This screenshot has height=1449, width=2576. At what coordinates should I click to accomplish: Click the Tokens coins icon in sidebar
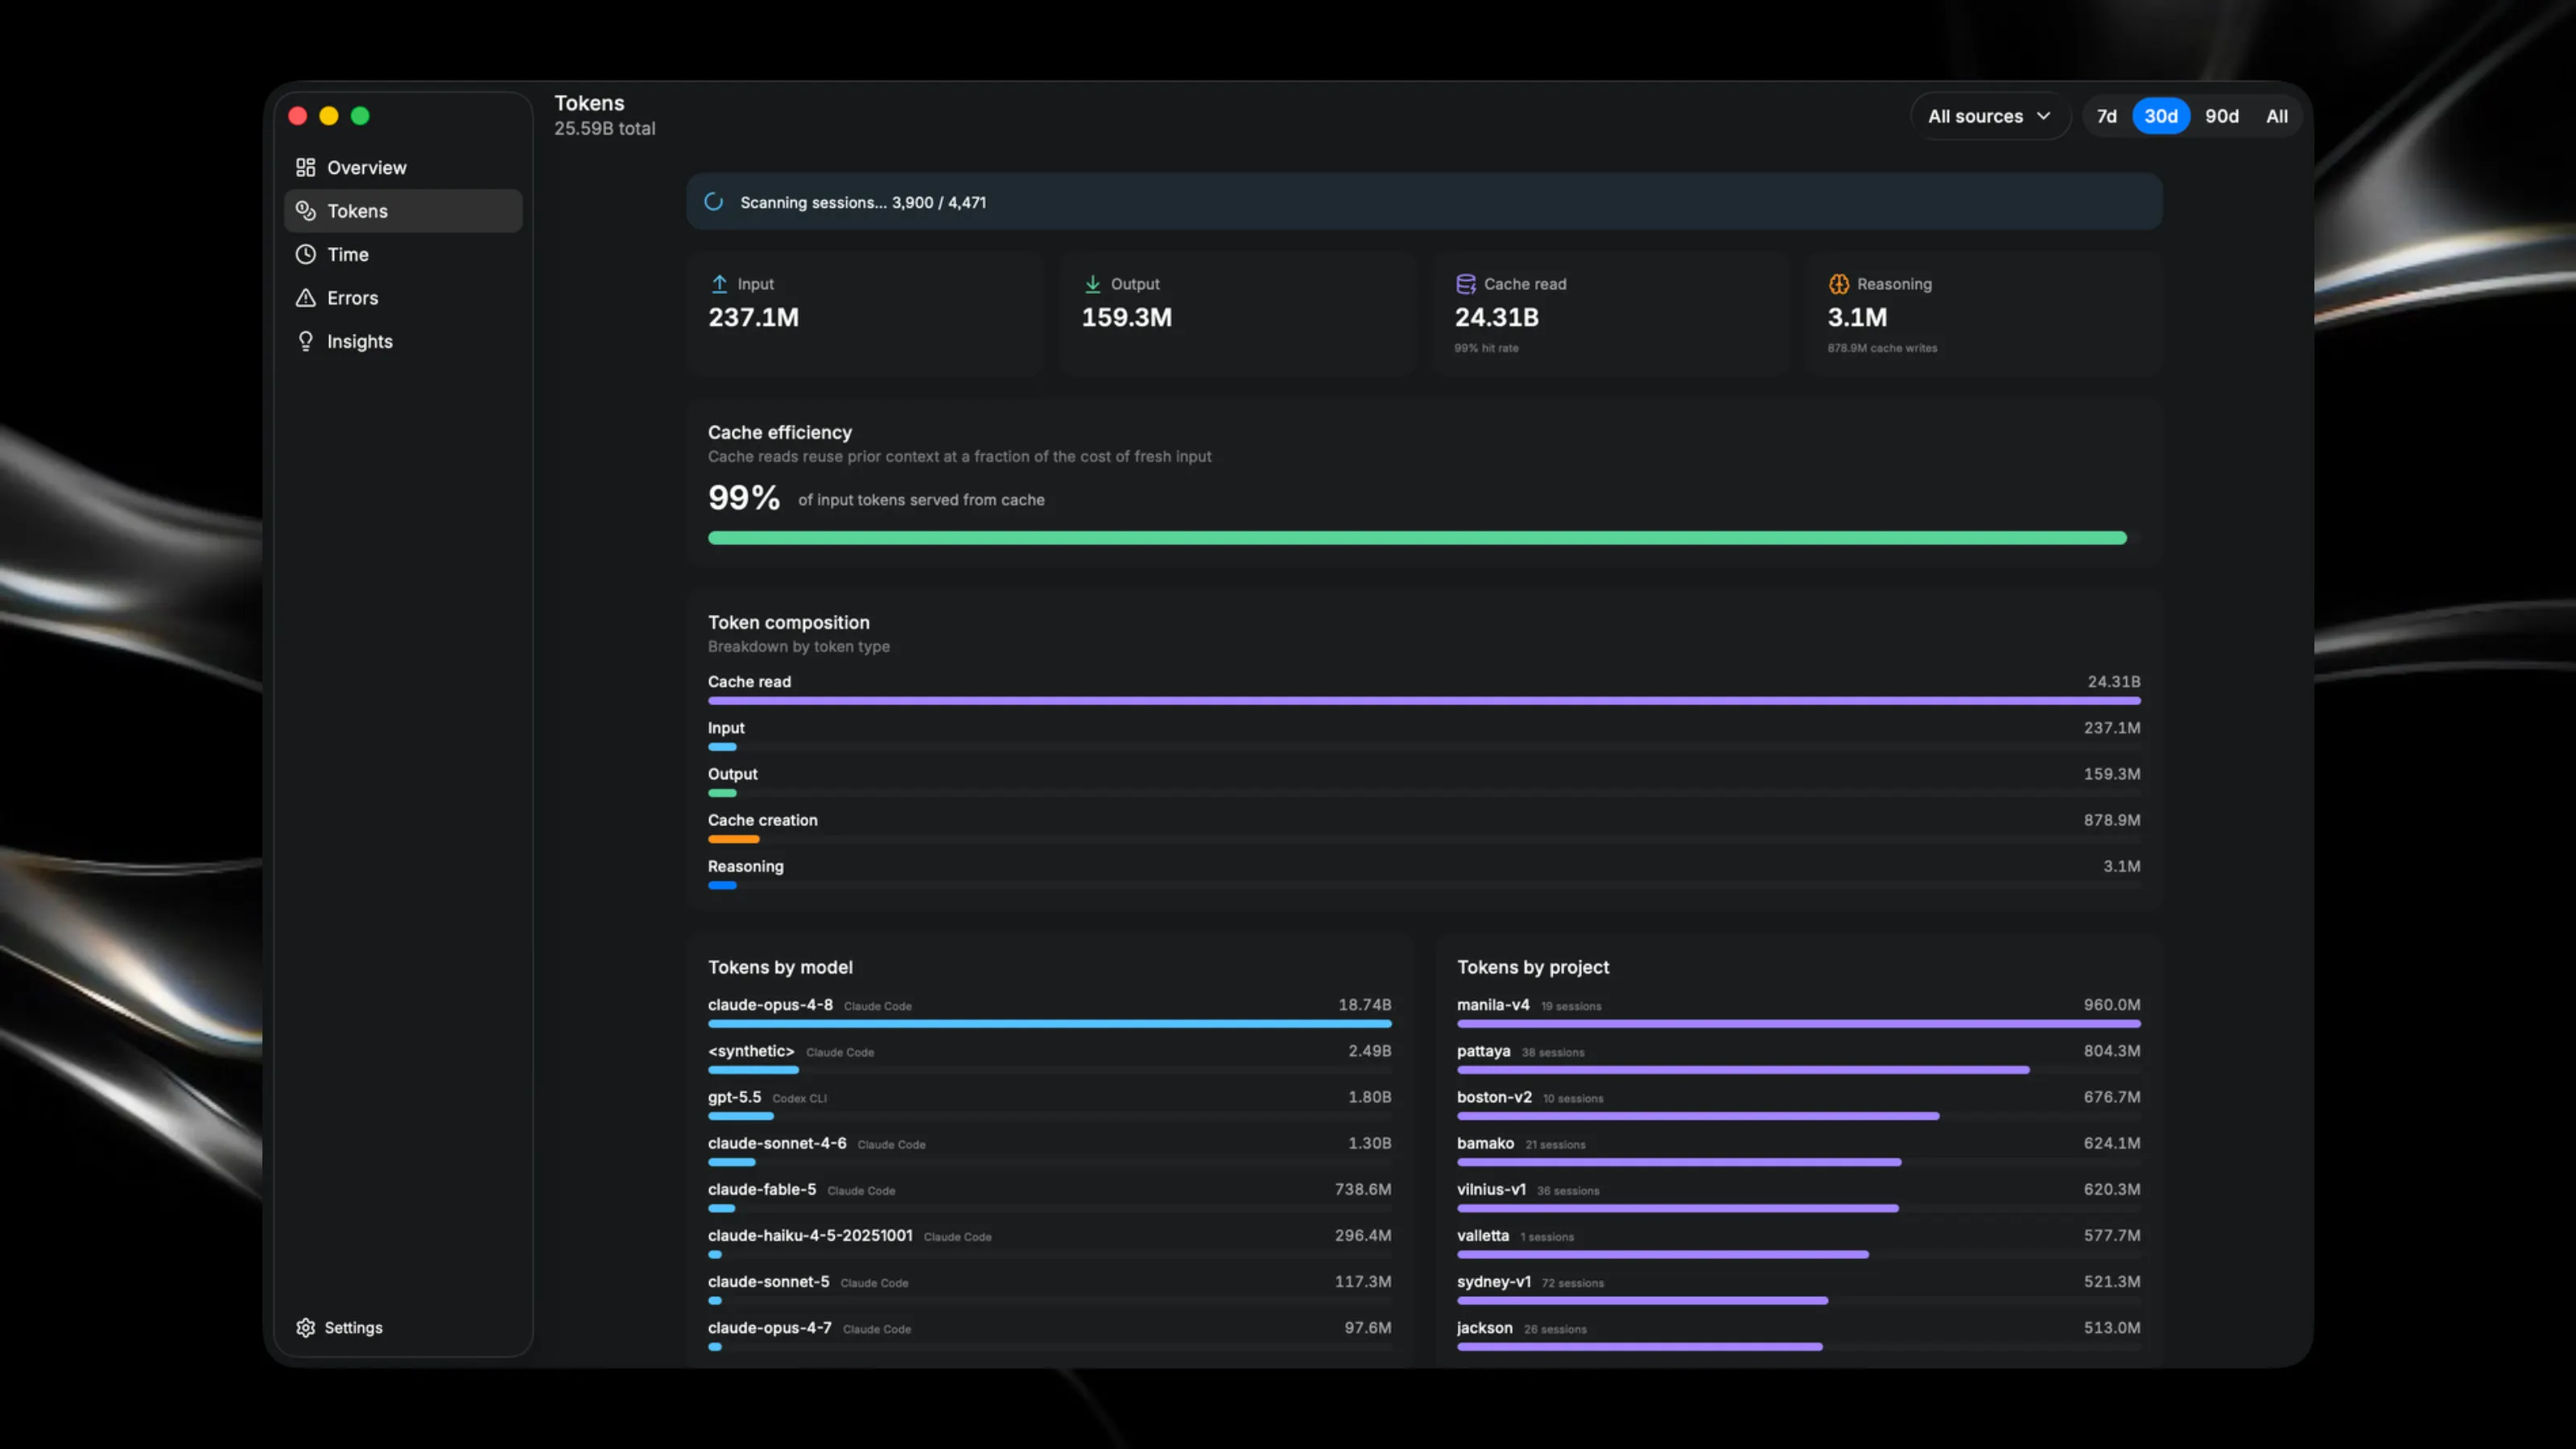305,211
